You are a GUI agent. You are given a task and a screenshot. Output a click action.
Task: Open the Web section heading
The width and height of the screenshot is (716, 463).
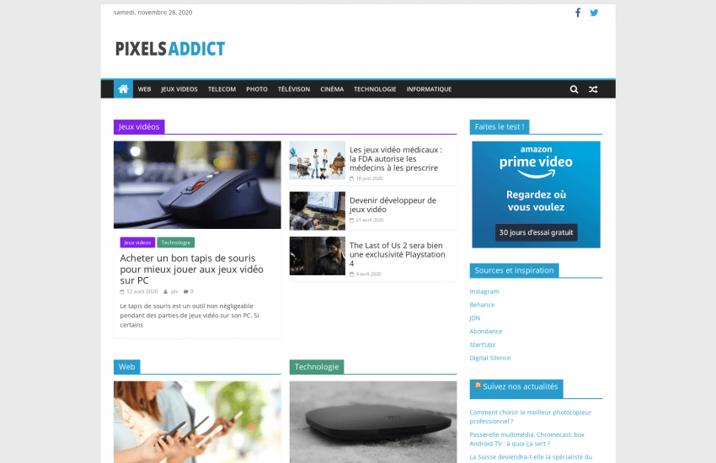click(x=127, y=367)
